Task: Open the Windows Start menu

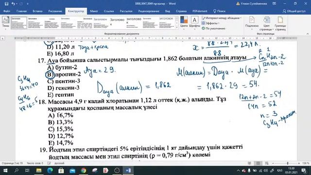Action: (5, 171)
